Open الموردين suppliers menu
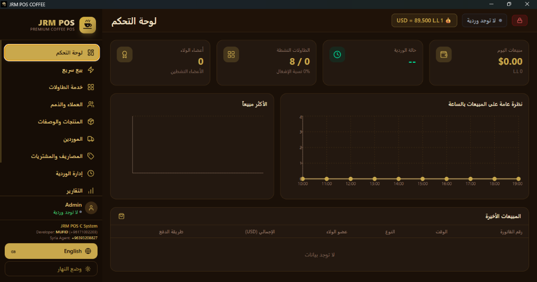This screenshot has height=282, width=537. pos(52,139)
